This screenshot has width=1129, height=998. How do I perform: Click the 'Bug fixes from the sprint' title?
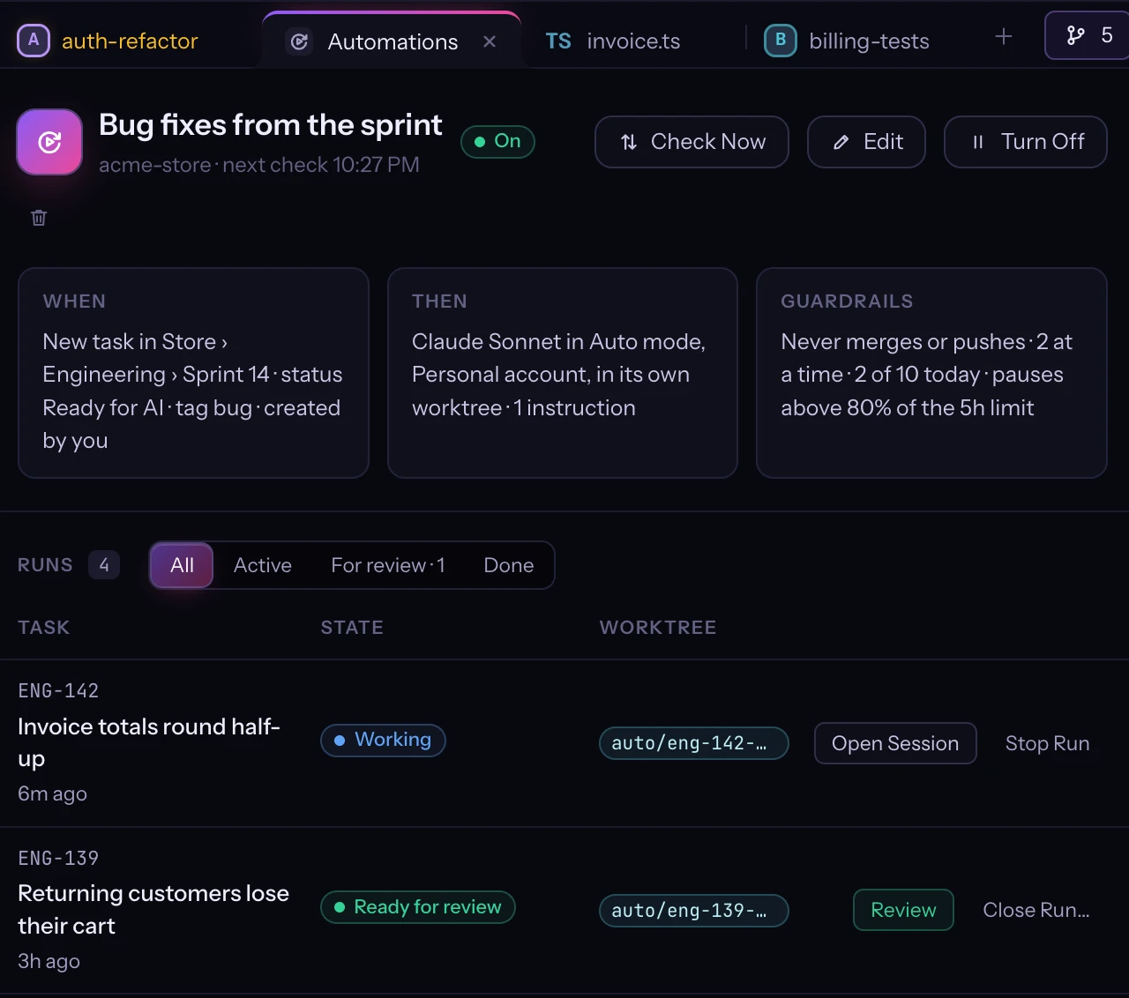270,125
